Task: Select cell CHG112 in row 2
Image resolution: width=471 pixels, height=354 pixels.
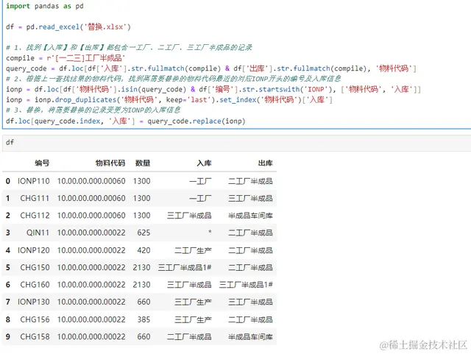Action: pos(35,215)
